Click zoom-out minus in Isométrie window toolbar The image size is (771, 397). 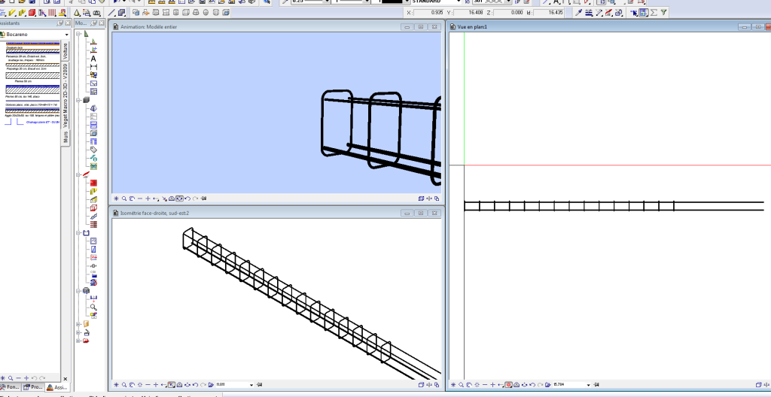point(148,385)
